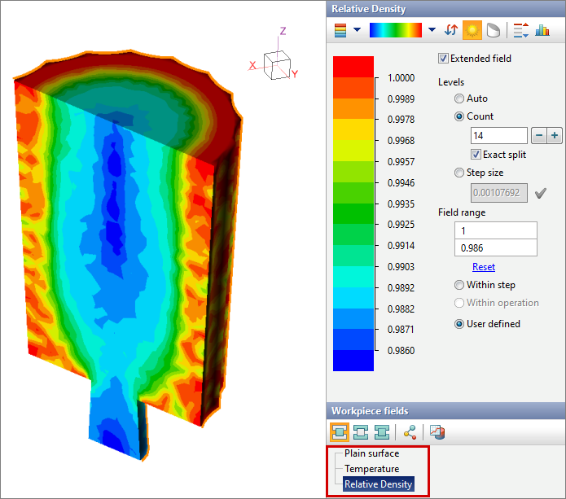Uncheck the Extended field checkbox
Image resolution: width=566 pixels, height=499 pixels.
tap(444, 59)
